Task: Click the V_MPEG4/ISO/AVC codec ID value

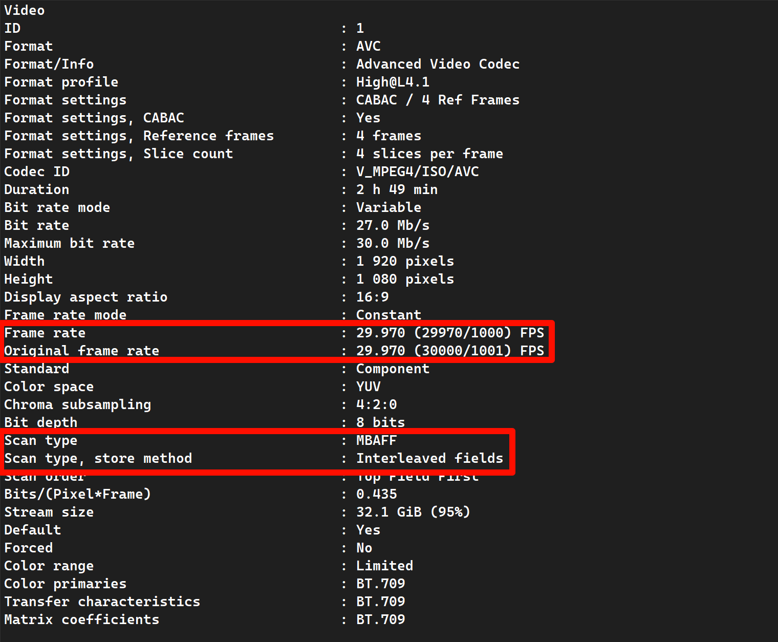Action: tap(417, 172)
